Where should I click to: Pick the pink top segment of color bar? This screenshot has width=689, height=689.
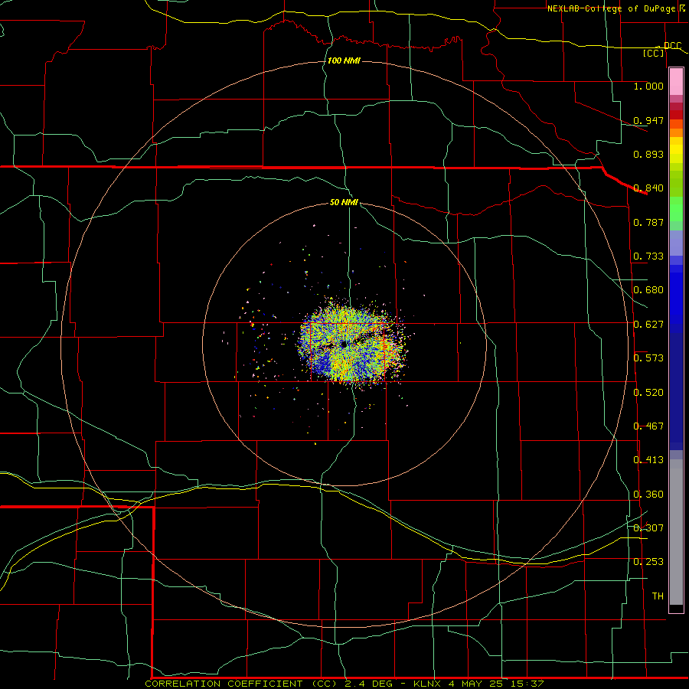pos(676,82)
